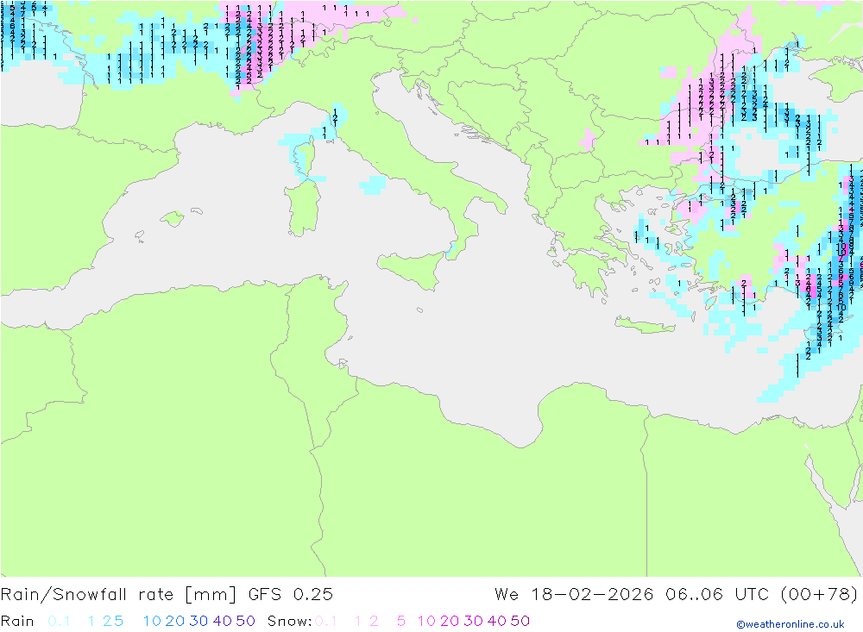This screenshot has height=632, width=863.
Task: Click the Snow legend value 20
Action: tap(450, 621)
